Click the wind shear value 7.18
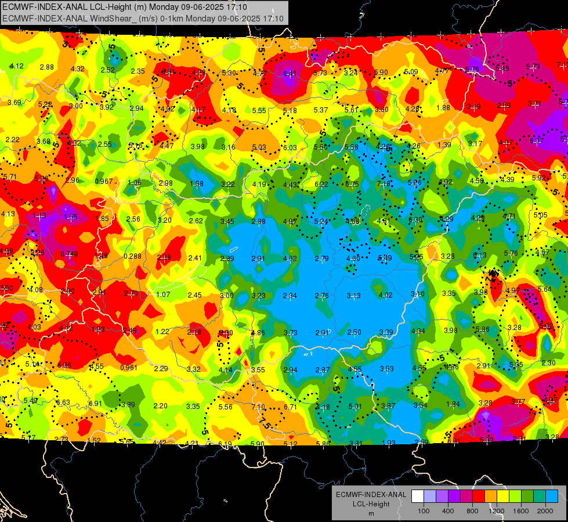Viewport: 568px width, 522px height. [x=384, y=183]
